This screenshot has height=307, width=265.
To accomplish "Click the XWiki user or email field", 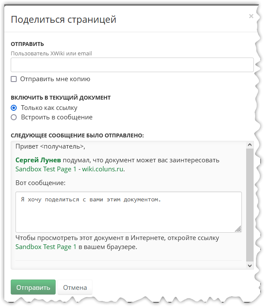I will [132, 65].
